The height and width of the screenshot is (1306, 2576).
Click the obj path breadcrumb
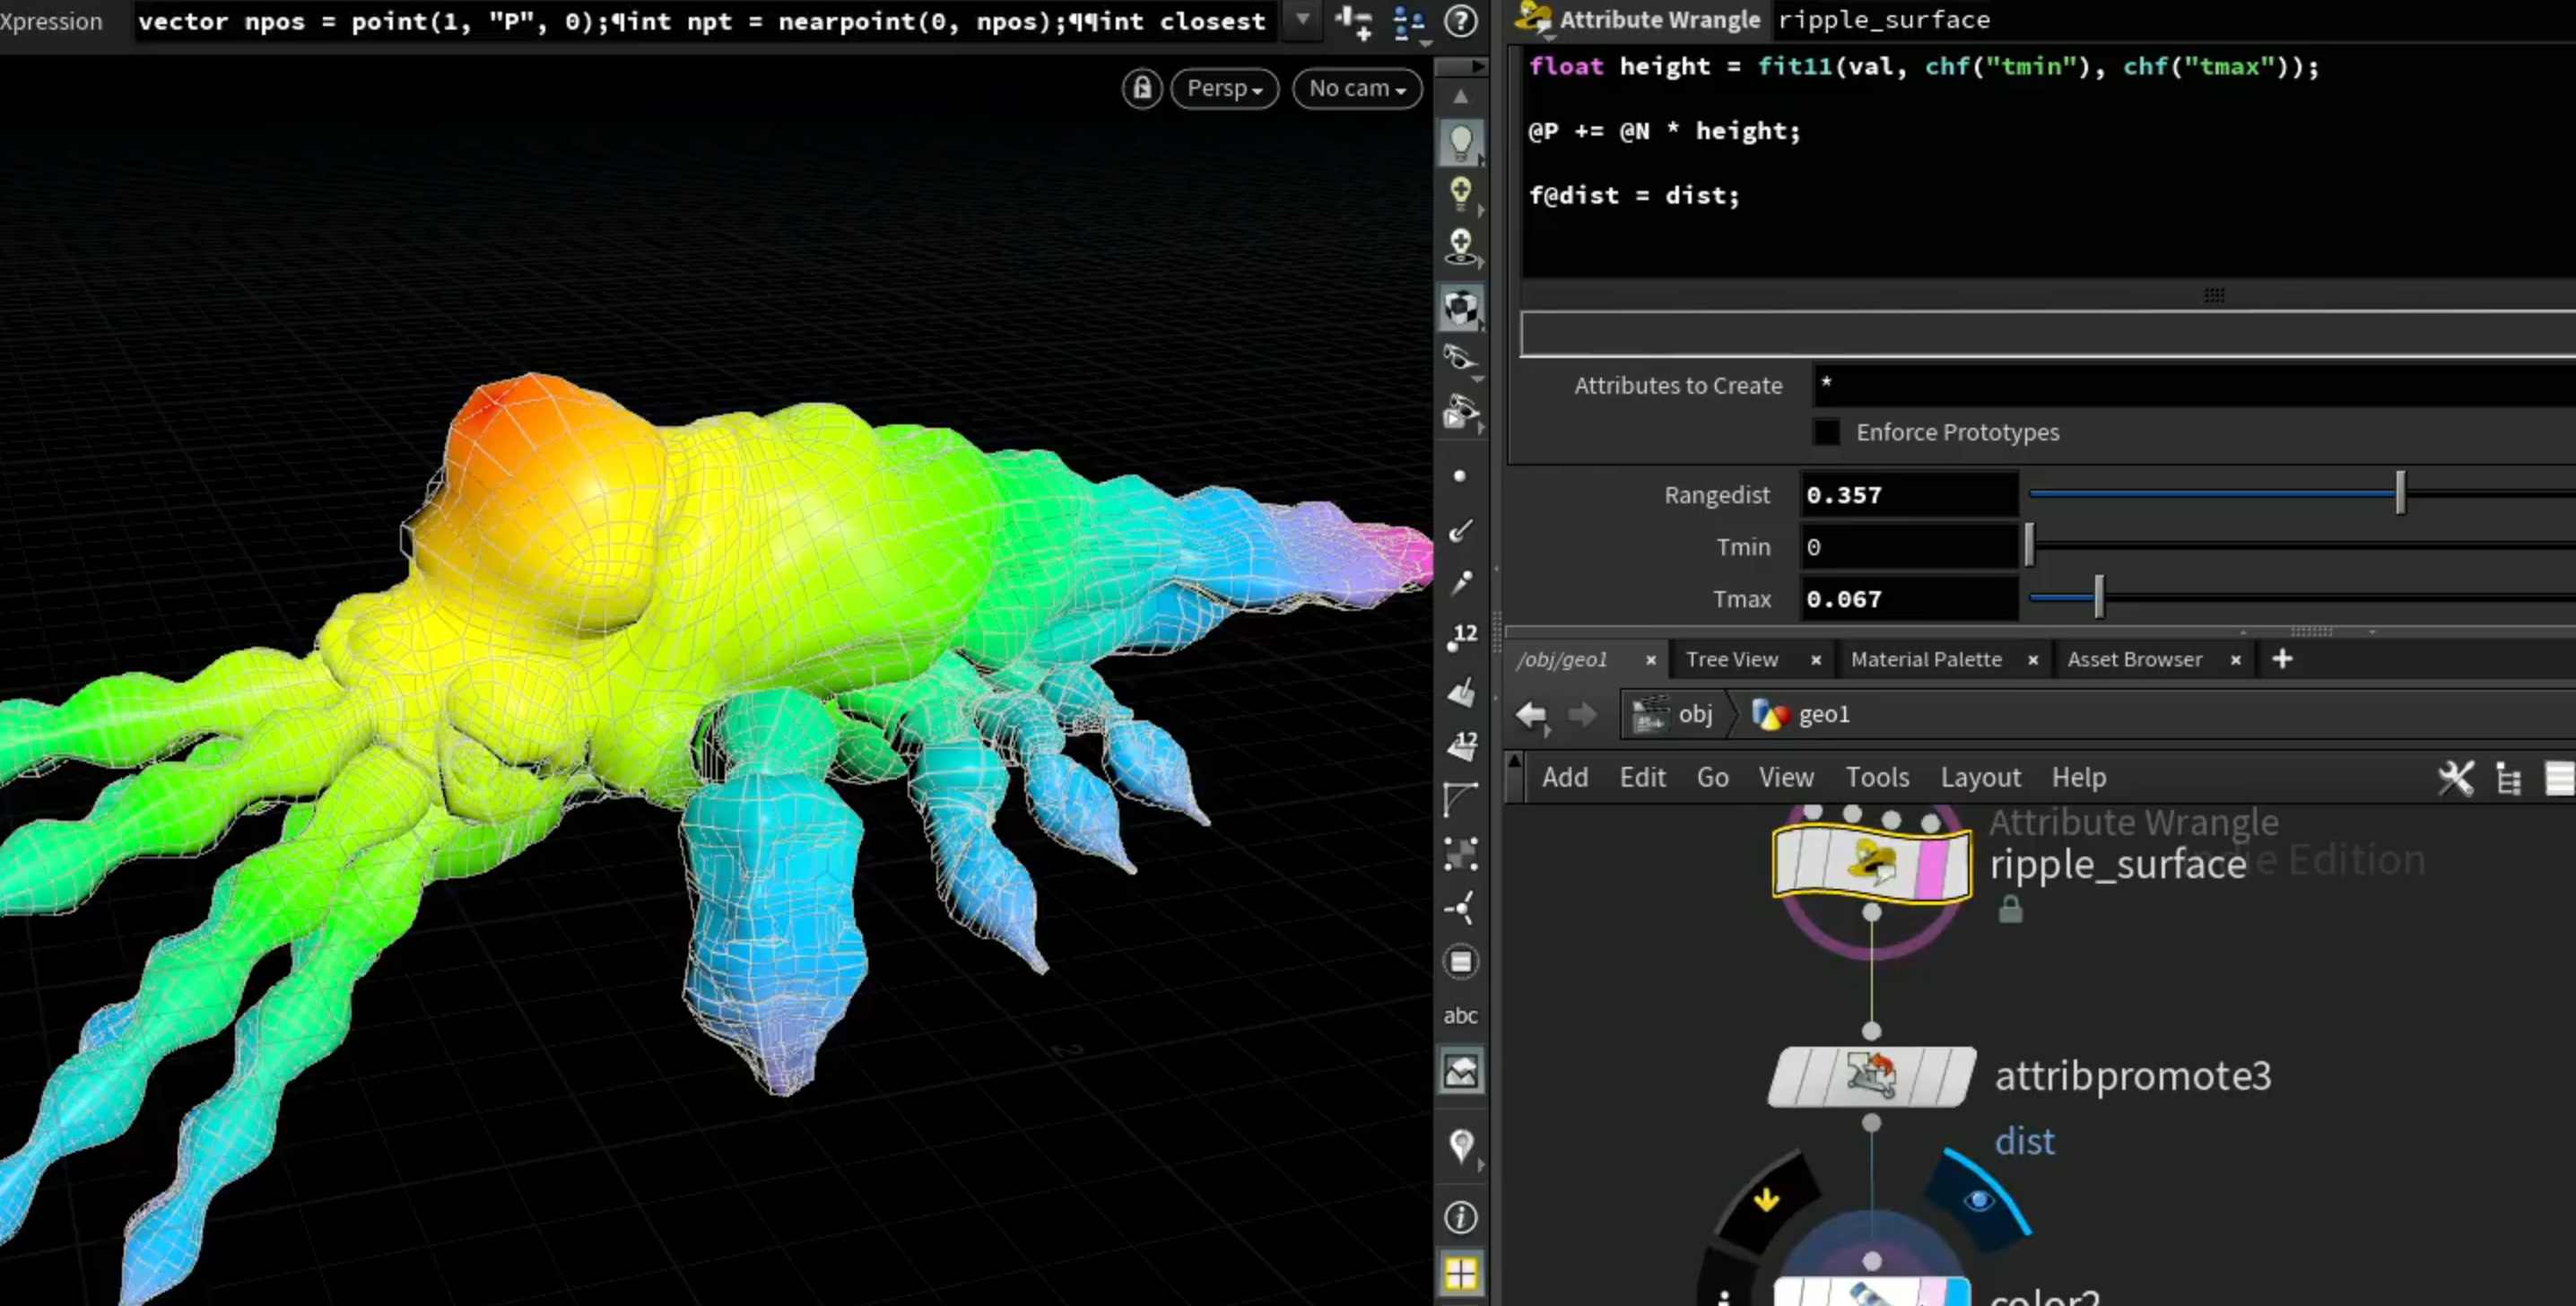click(1673, 715)
